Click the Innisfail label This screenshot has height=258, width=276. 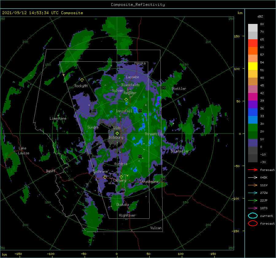click(124, 111)
